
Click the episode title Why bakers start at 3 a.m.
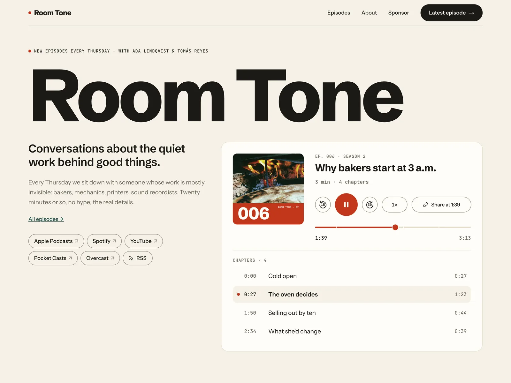(376, 168)
